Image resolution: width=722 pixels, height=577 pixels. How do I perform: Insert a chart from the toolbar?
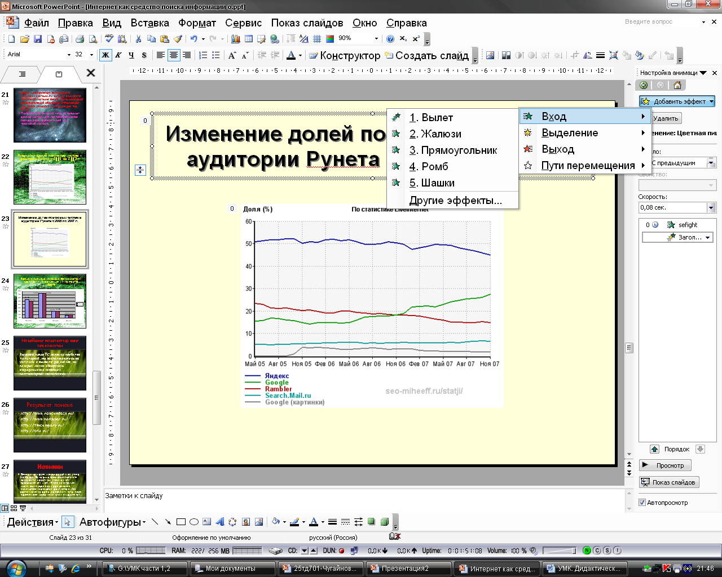click(x=235, y=39)
